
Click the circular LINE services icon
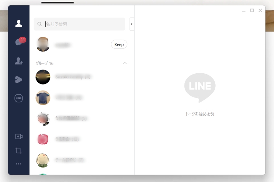[19, 98]
